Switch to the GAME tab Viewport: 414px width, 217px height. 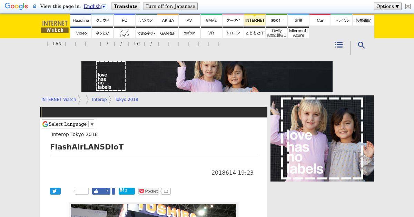point(211,20)
